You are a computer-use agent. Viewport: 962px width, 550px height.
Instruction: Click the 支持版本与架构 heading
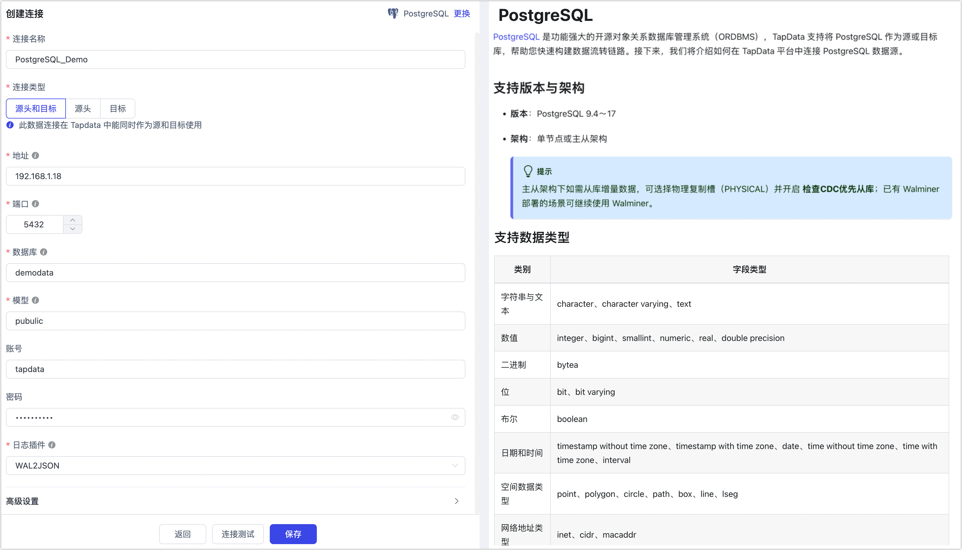click(539, 88)
